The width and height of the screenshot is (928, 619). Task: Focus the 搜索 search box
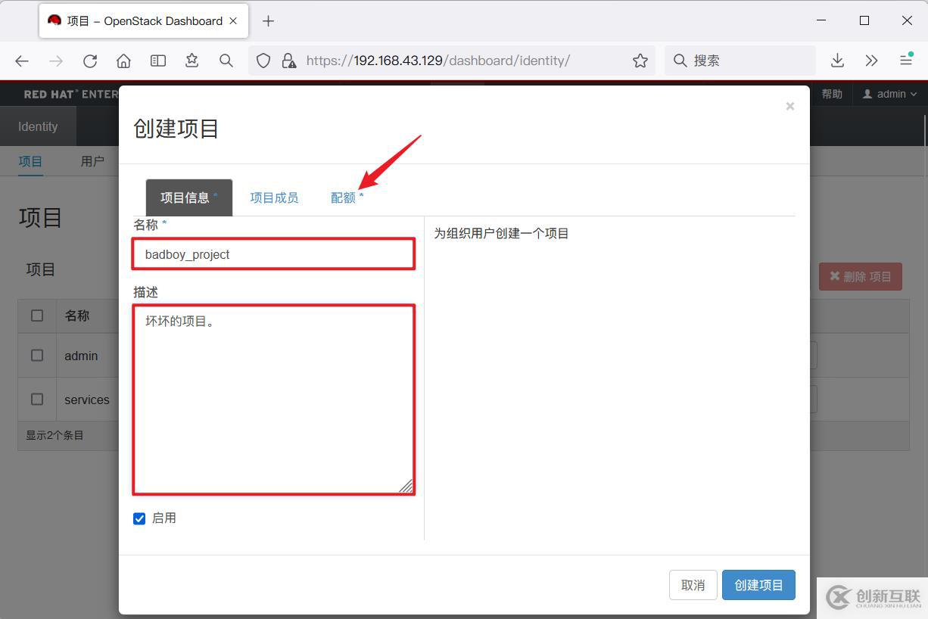[x=740, y=61]
